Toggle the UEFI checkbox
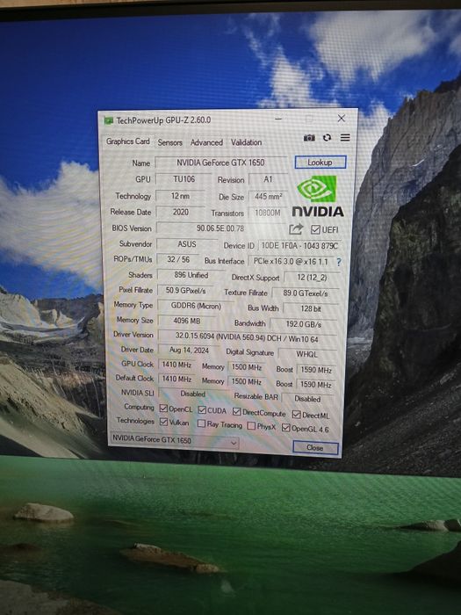This screenshot has height=615, width=461. click(x=315, y=229)
